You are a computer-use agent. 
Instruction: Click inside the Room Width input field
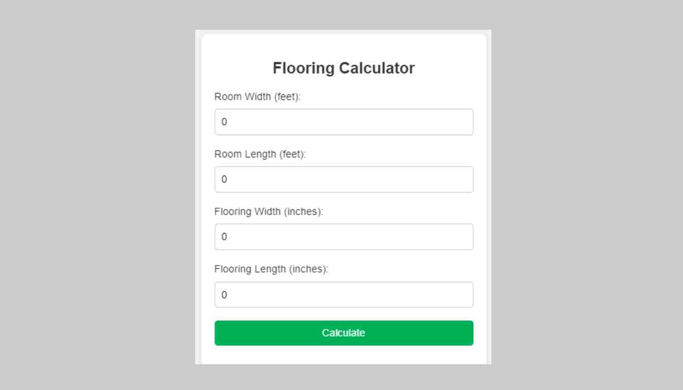click(344, 122)
